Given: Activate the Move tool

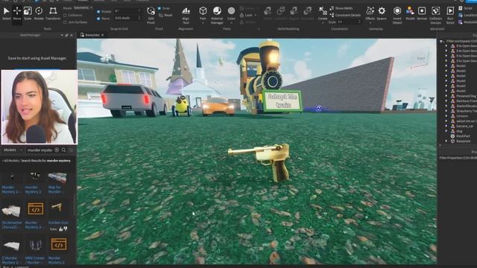Looking at the screenshot, I should tap(17, 13).
